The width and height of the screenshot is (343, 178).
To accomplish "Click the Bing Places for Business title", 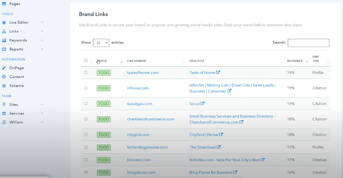I will [211, 172].
